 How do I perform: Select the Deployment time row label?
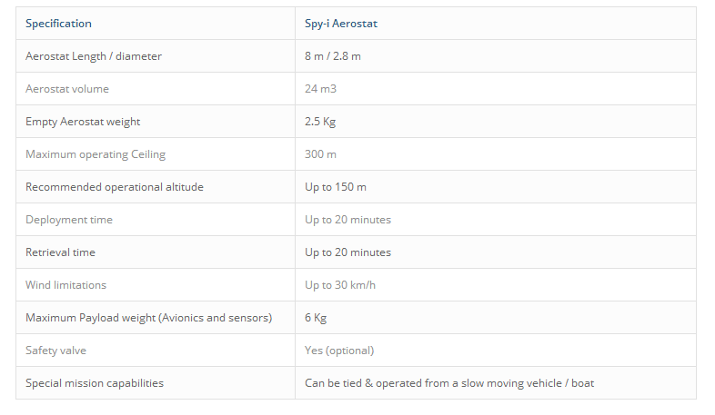[69, 221]
